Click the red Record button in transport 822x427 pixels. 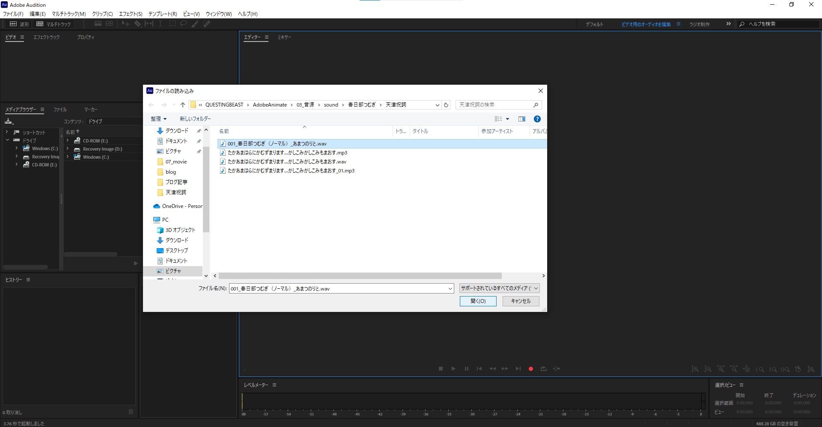click(531, 369)
